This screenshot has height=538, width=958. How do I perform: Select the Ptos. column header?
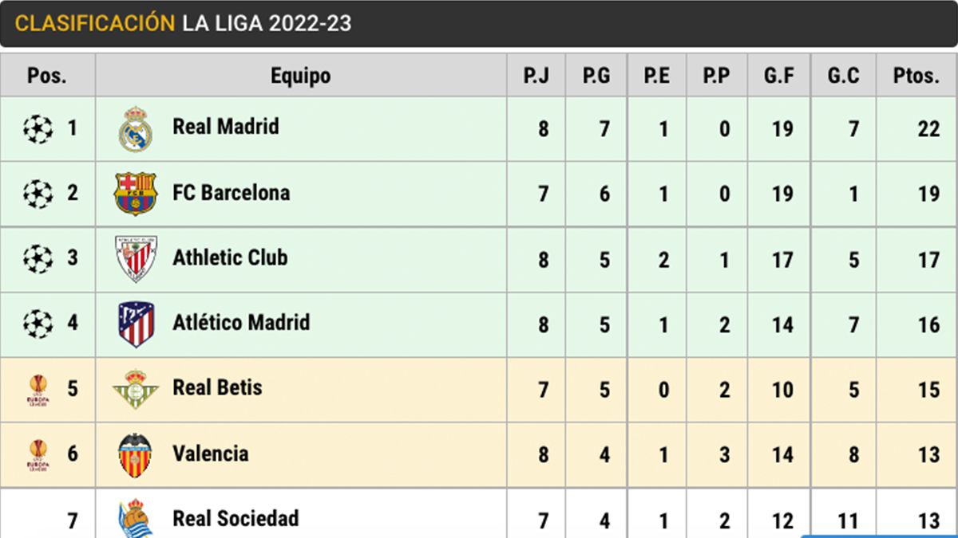[x=916, y=76]
